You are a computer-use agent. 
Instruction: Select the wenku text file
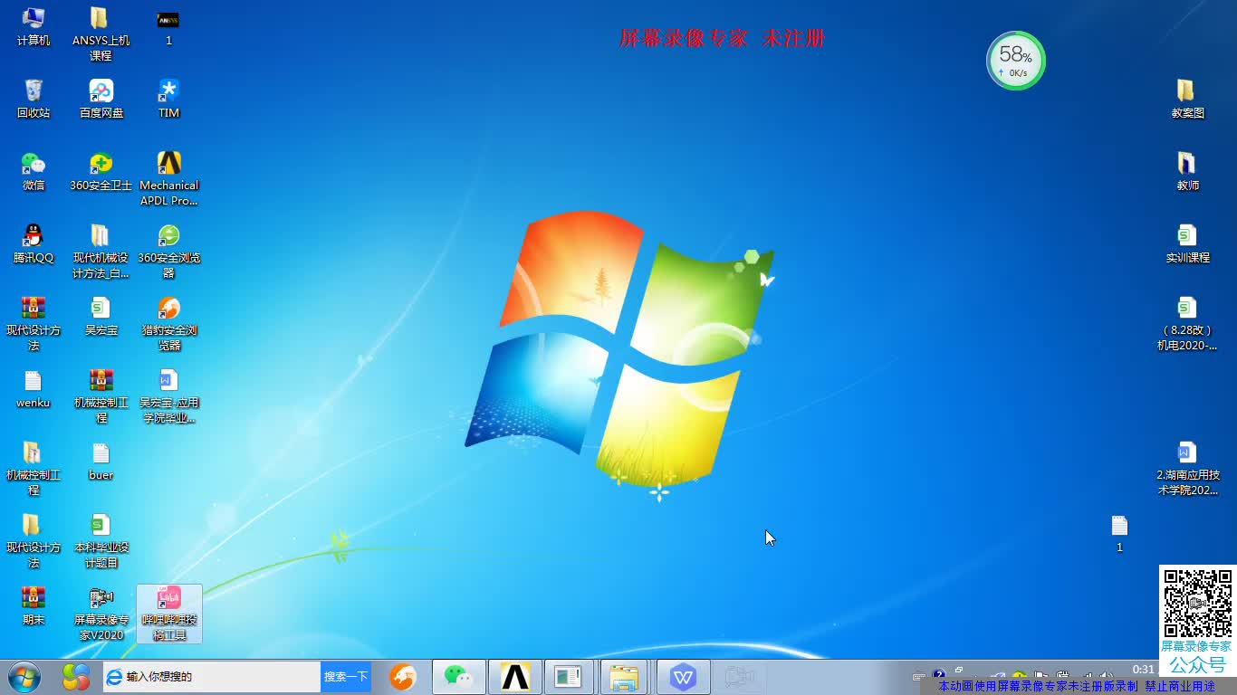[34, 389]
